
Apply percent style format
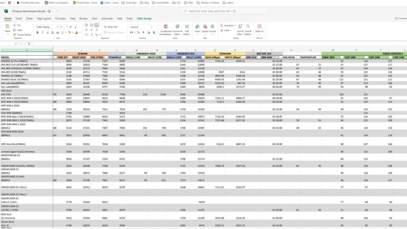tap(138, 33)
